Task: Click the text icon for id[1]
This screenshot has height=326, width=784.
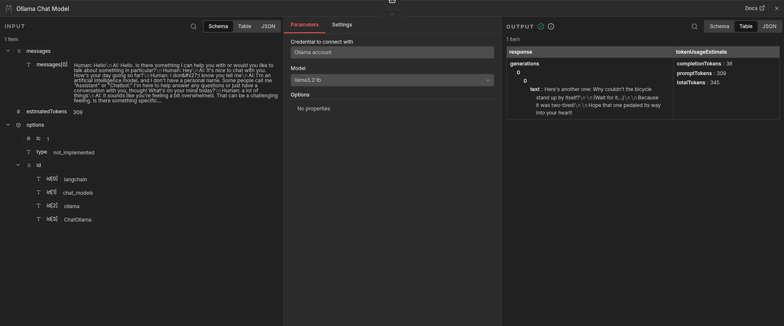Action: (x=39, y=192)
